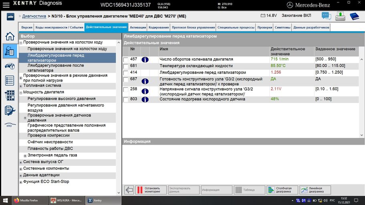
Task: Click the volume tray icon
Action: (x=325, y=200)
